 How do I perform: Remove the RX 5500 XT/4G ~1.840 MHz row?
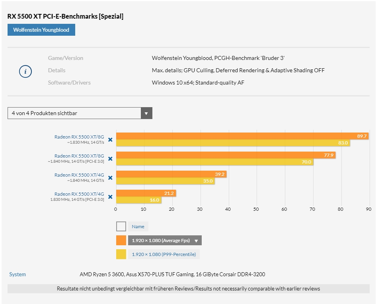click(x=110, y=178)
